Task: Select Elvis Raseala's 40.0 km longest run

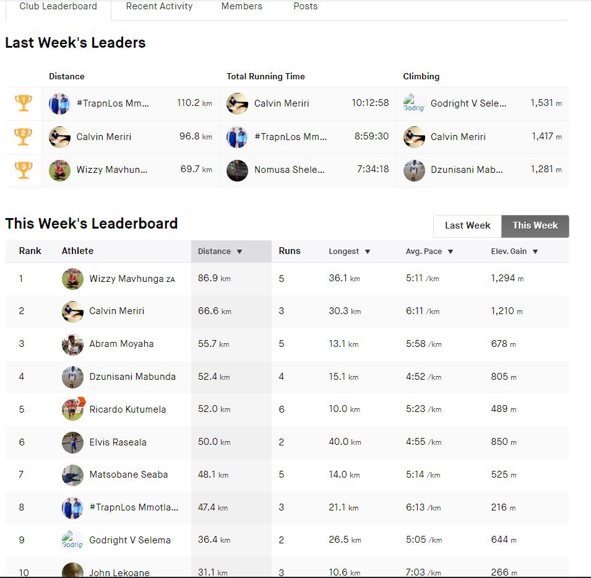Action: pyautogui.click(x=345, y=442)
